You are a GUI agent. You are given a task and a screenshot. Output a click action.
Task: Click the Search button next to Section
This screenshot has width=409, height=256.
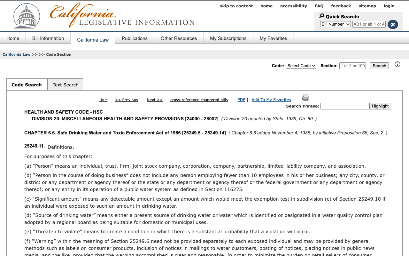pos(379,66)
